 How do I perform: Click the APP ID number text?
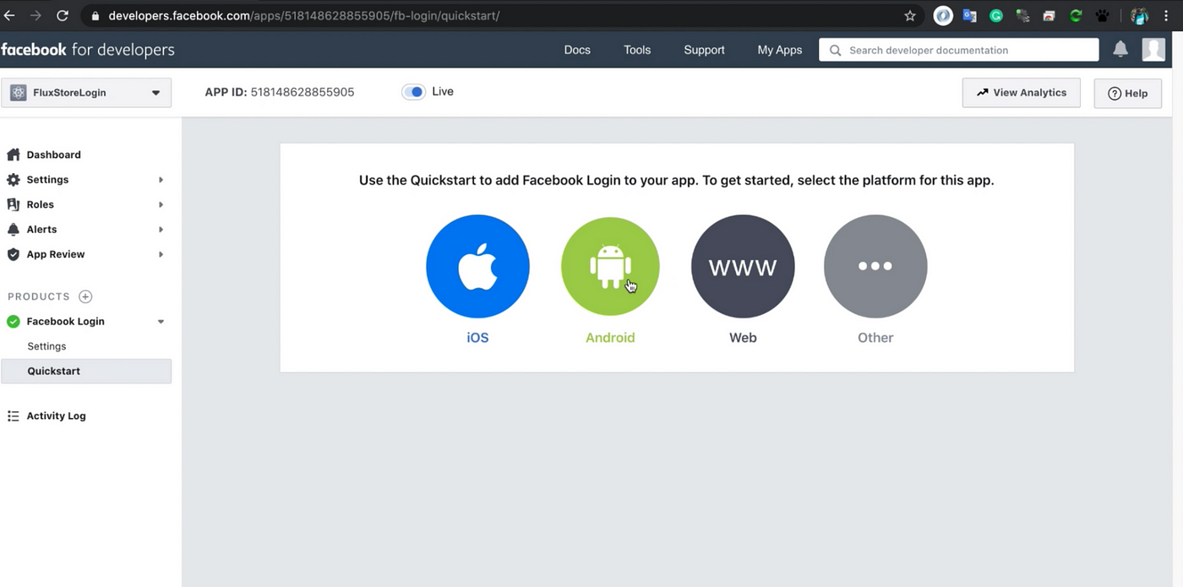pos(303,92)
